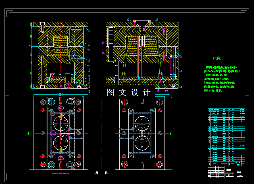Select the cyan parts list table
This screenshot has height=184, width=254.
click(x=226, y=137)
